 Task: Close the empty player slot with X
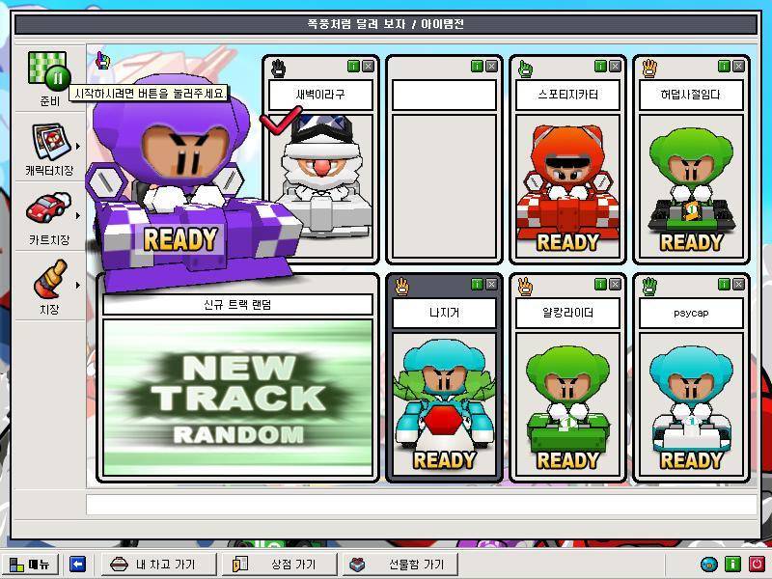point(492,67)
